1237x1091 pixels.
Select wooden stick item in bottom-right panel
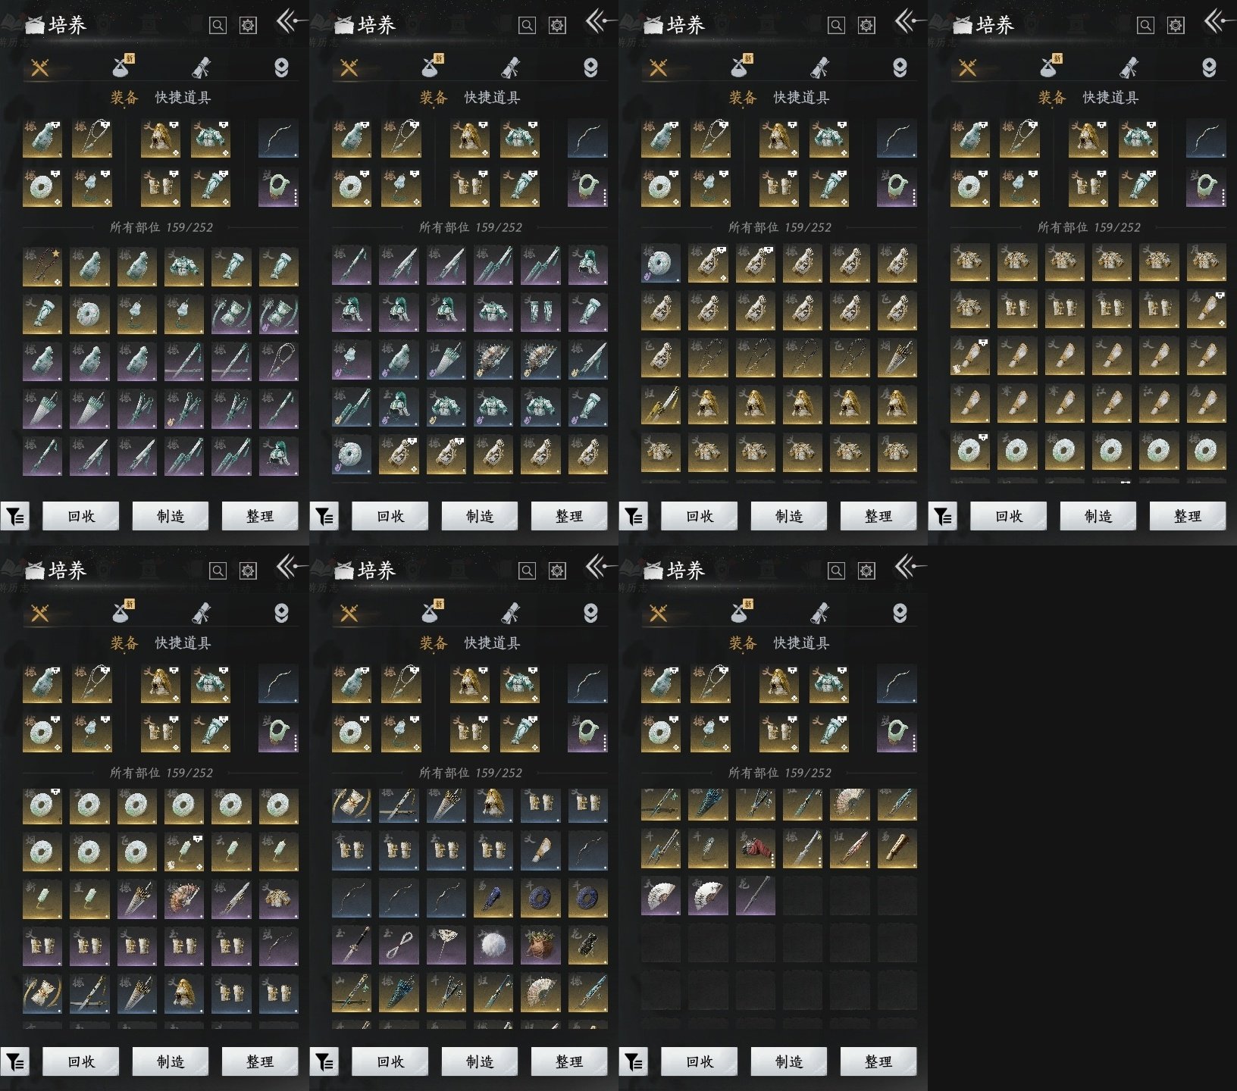click(x=897, y=850)
